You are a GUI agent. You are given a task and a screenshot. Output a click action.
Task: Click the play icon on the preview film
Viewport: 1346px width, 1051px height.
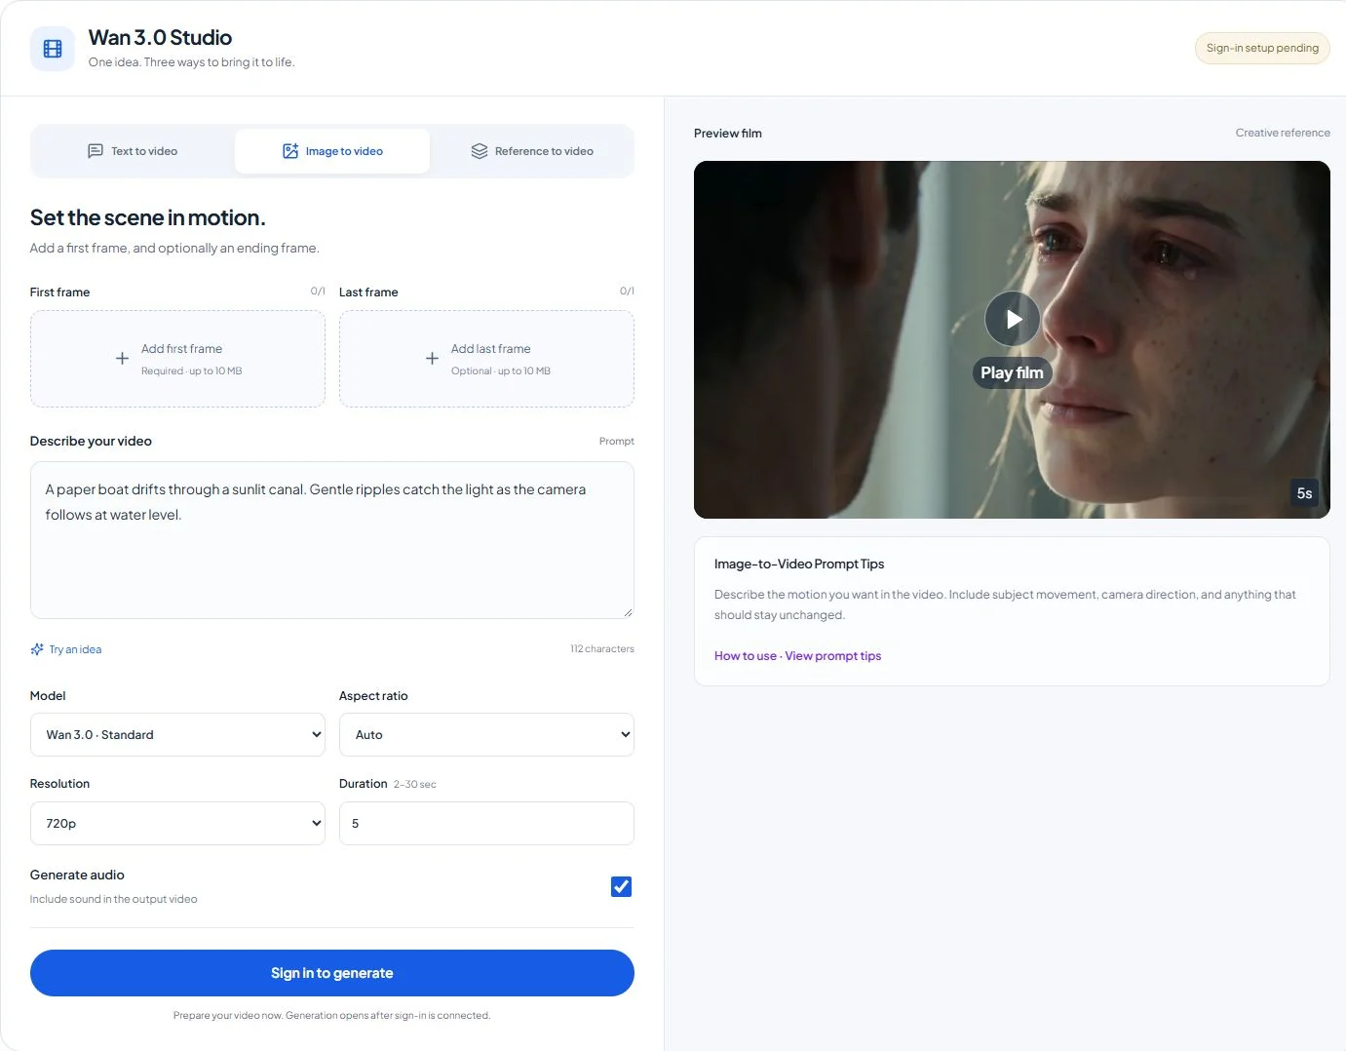coord(1012,319)
